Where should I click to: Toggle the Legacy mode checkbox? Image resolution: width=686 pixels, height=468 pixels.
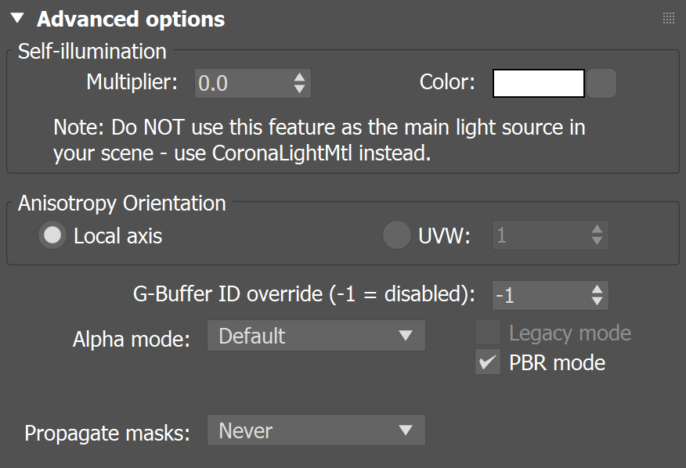pos(487,333)
